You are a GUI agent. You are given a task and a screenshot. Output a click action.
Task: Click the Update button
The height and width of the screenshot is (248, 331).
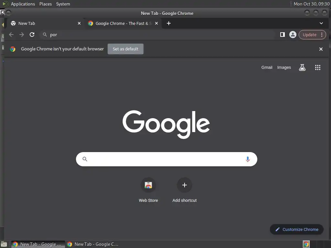pos(309,35)
